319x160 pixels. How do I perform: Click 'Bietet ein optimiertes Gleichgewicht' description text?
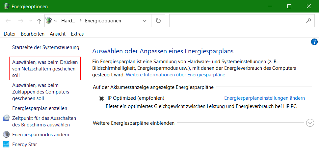201,106
